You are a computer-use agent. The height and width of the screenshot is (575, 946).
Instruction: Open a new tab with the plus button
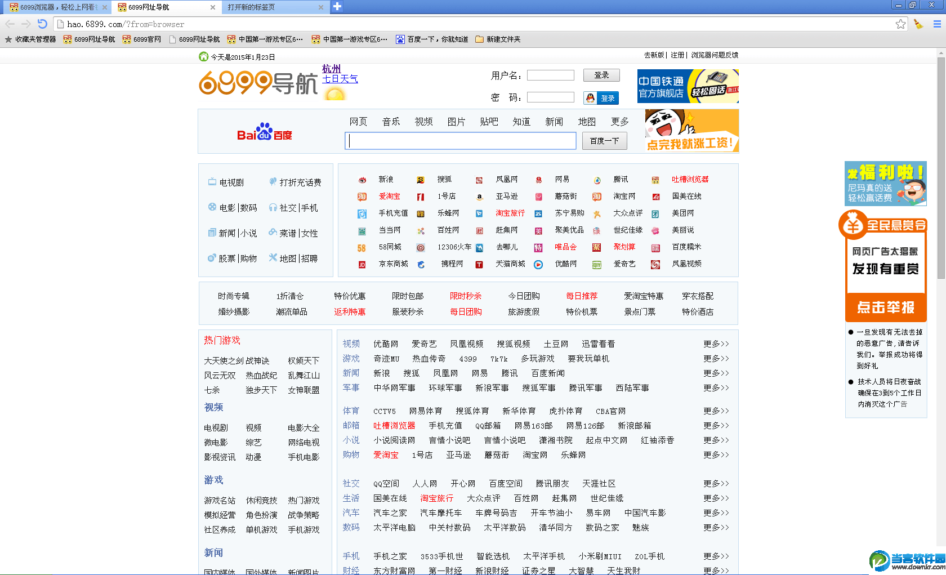pos(337,6)
